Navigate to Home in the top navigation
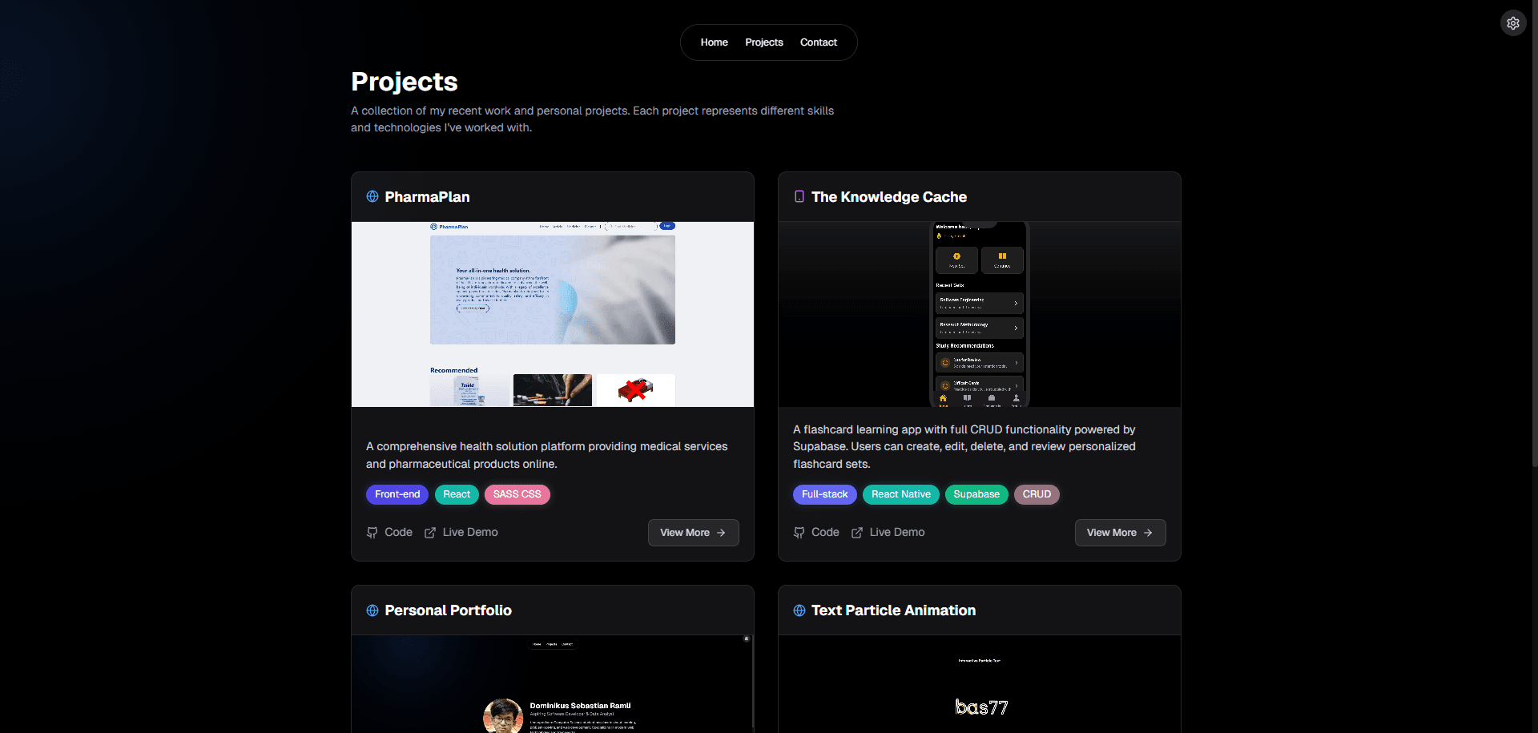Screen dimensions: 1538x733 coord(714,42)
